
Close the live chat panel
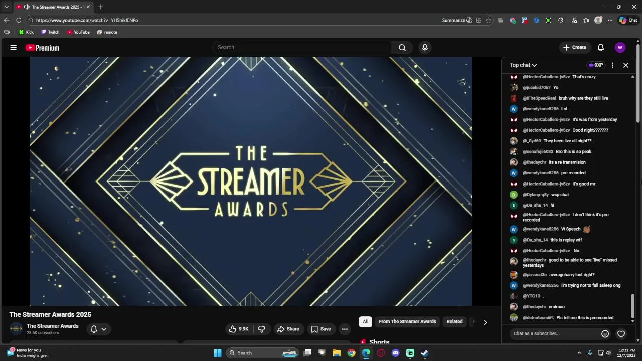pos(626,65)
